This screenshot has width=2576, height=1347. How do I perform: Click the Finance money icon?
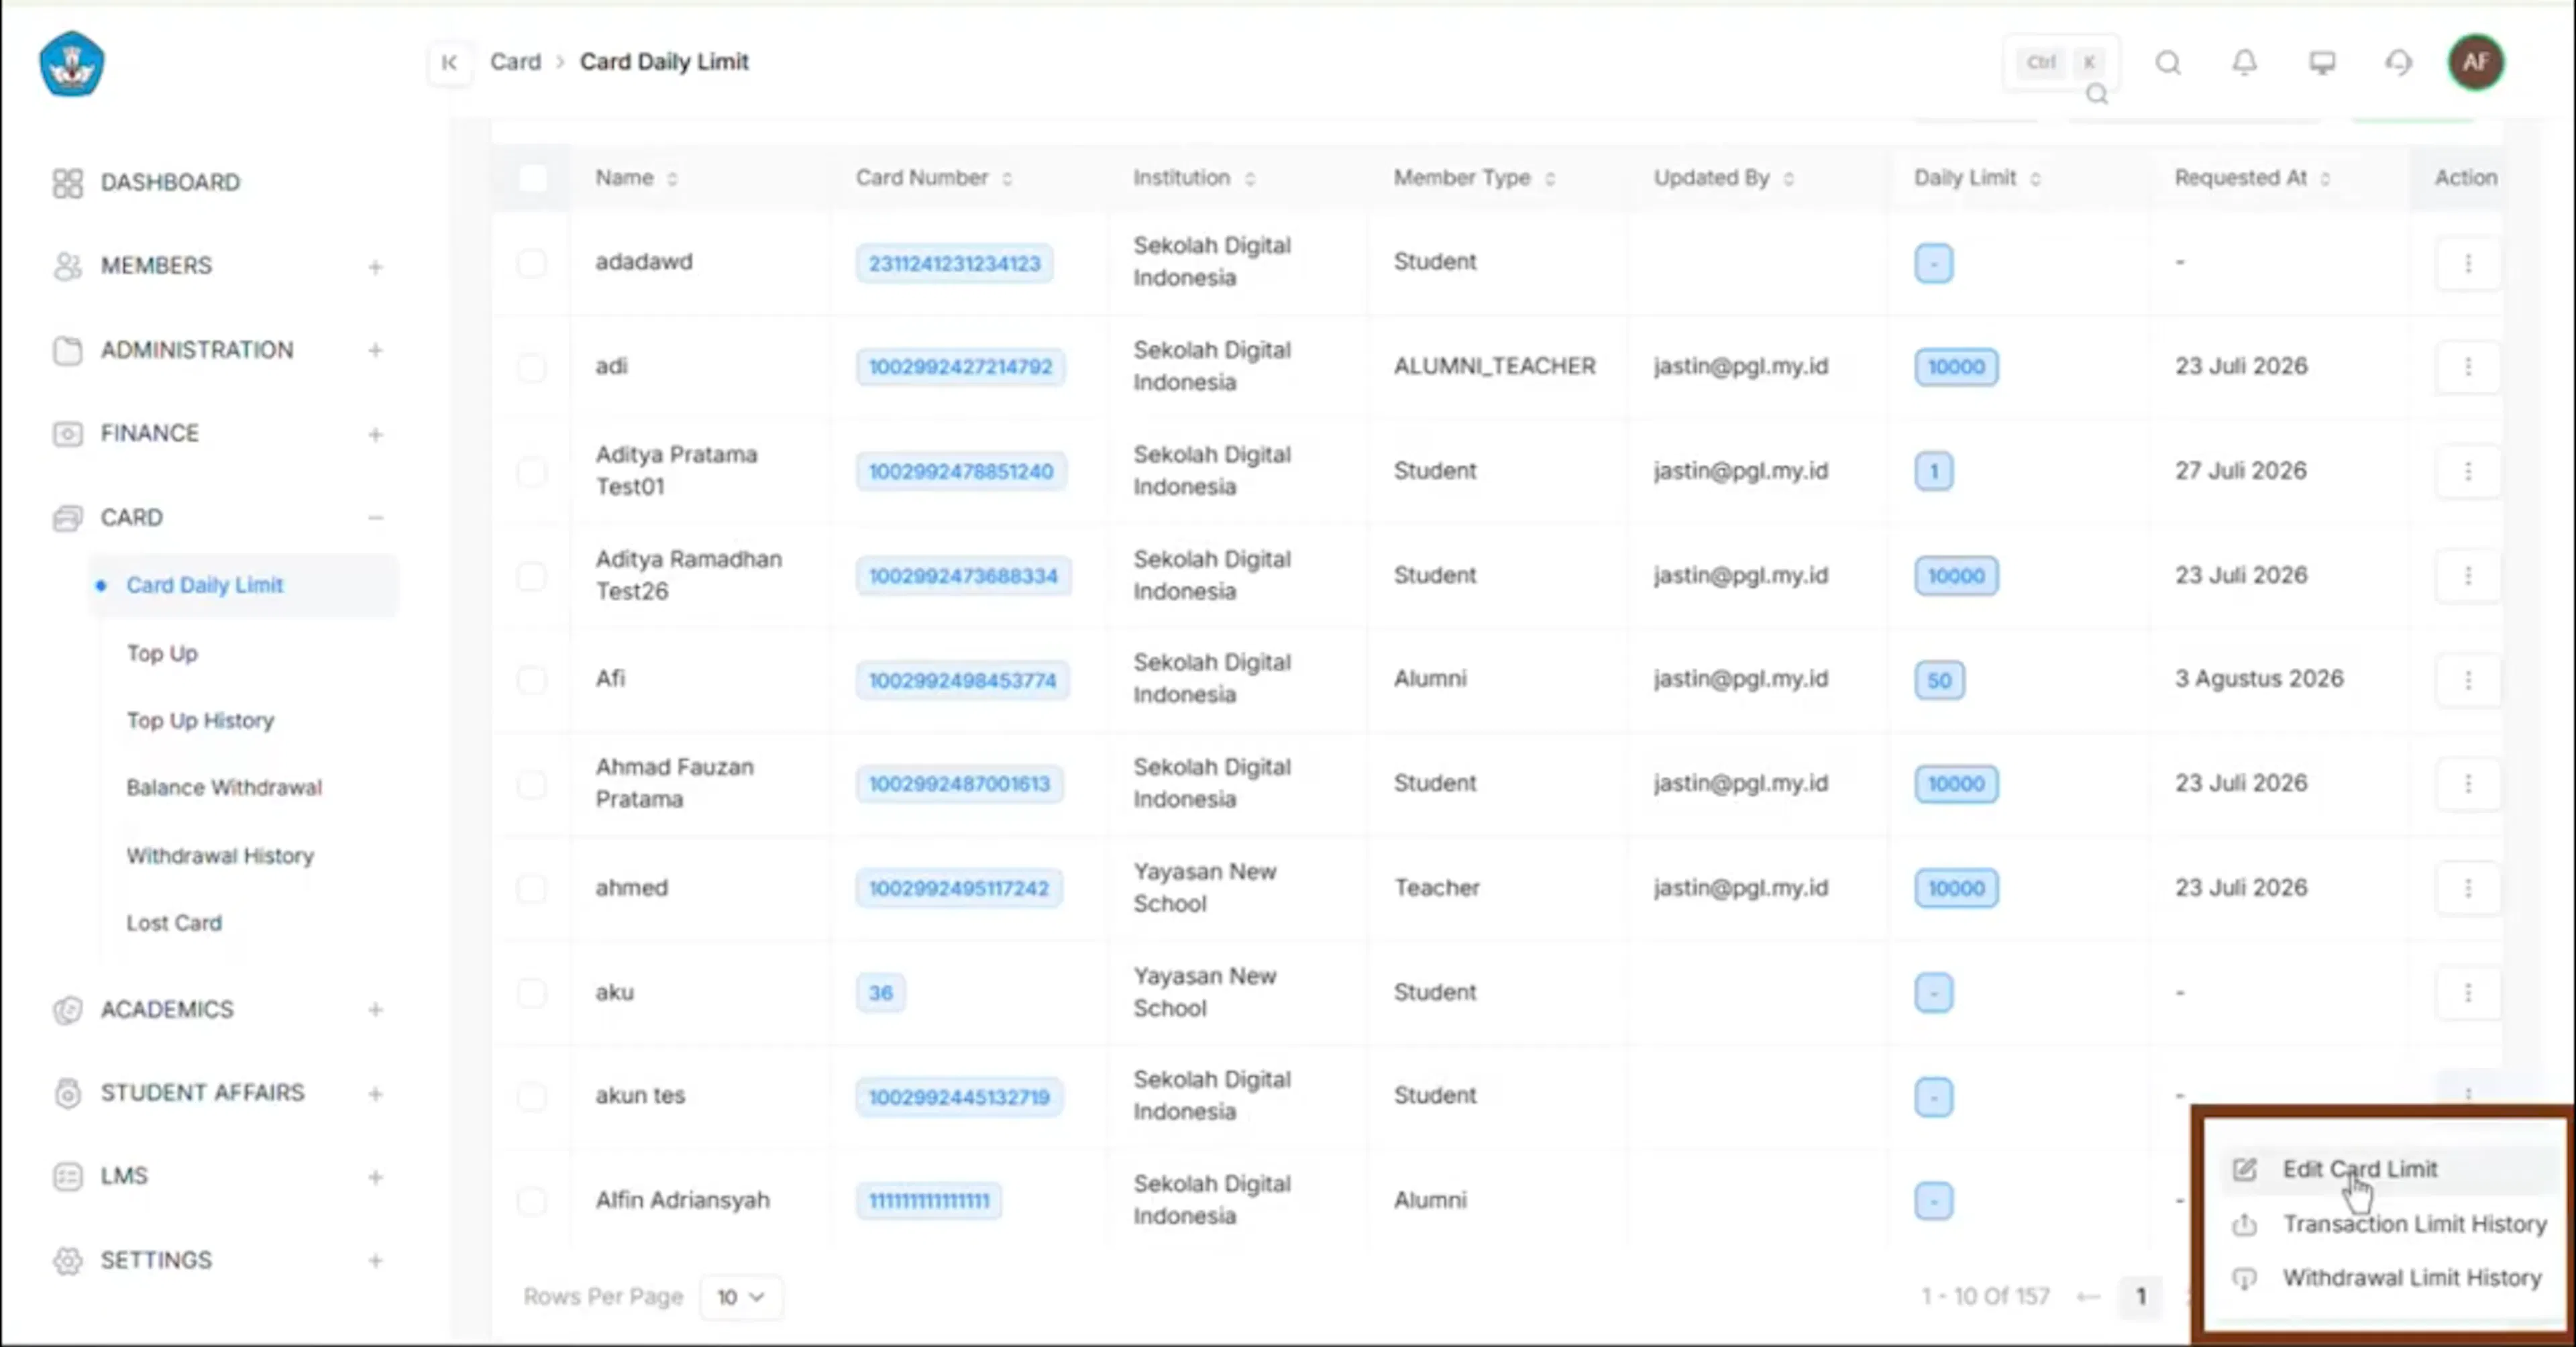coord(67,434)
